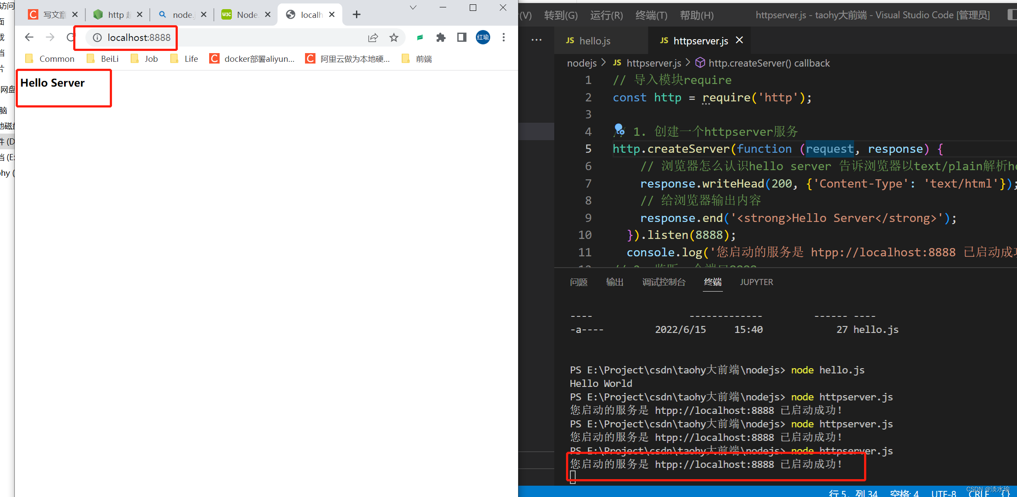
Task: Close the localhost tab
Action: pos(332,14)
